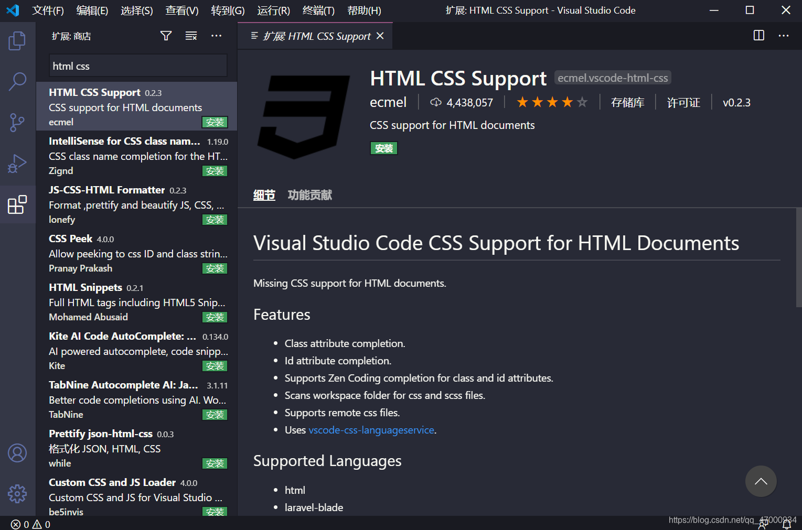Click the Supported Languages heading
Image resolution: width=802 pixels, height=530 pixels.
coord(327,461)
